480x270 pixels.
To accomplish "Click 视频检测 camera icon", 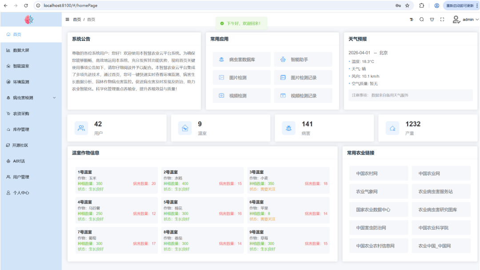I will pos(221,96).
